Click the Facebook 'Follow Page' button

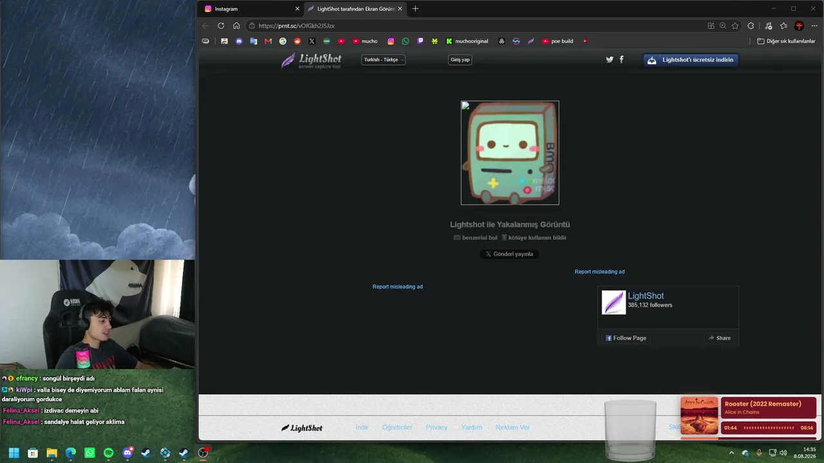pyautogui.click(x=626, y=338)
